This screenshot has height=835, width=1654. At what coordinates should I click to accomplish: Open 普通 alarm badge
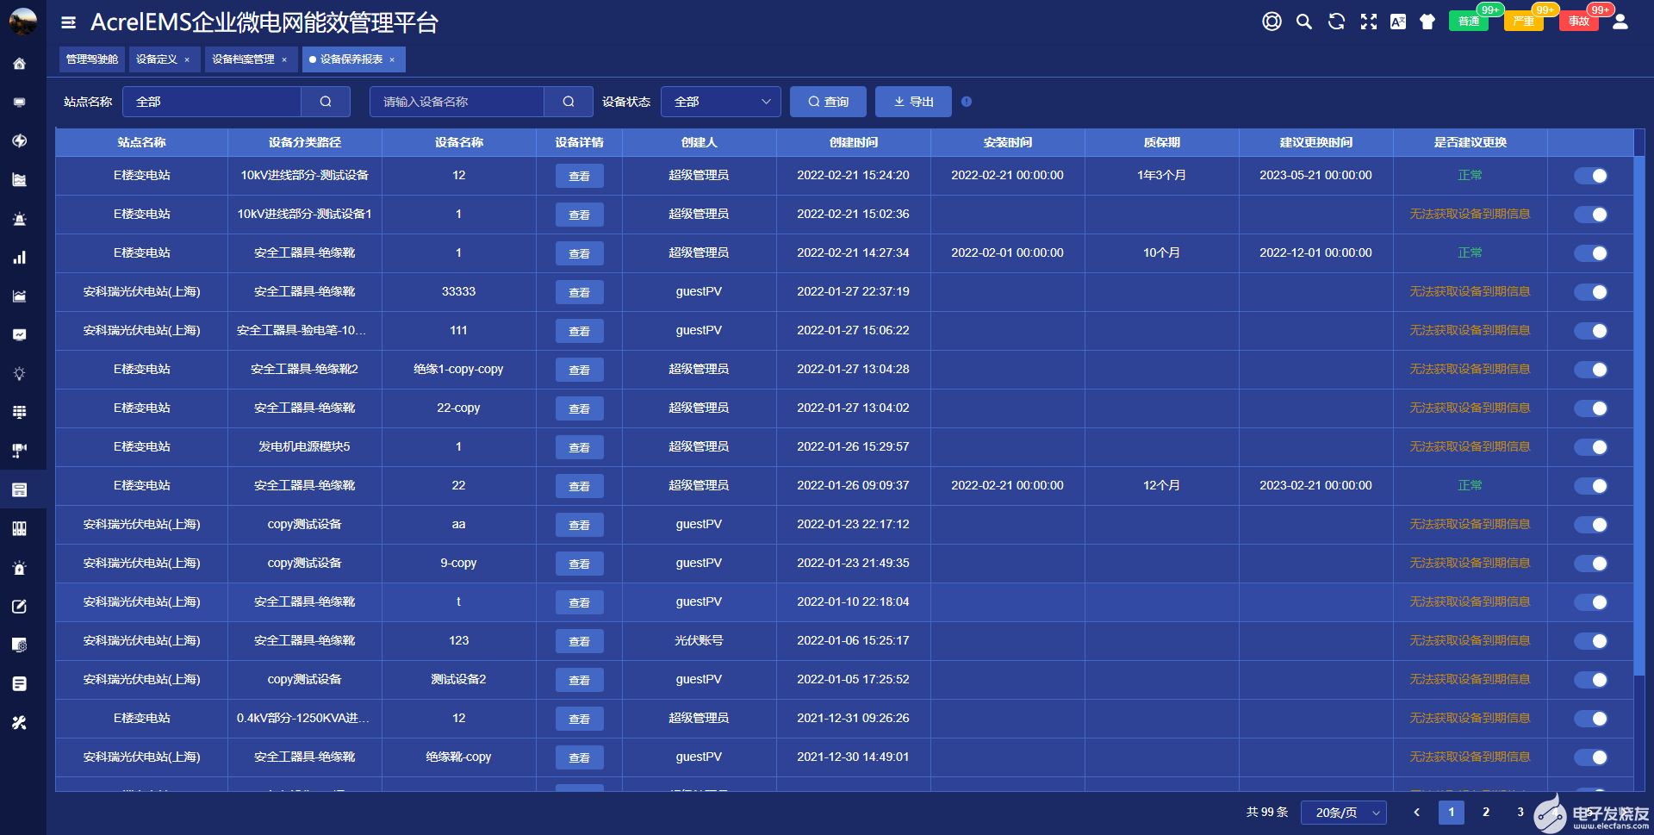coord(1469,22)
